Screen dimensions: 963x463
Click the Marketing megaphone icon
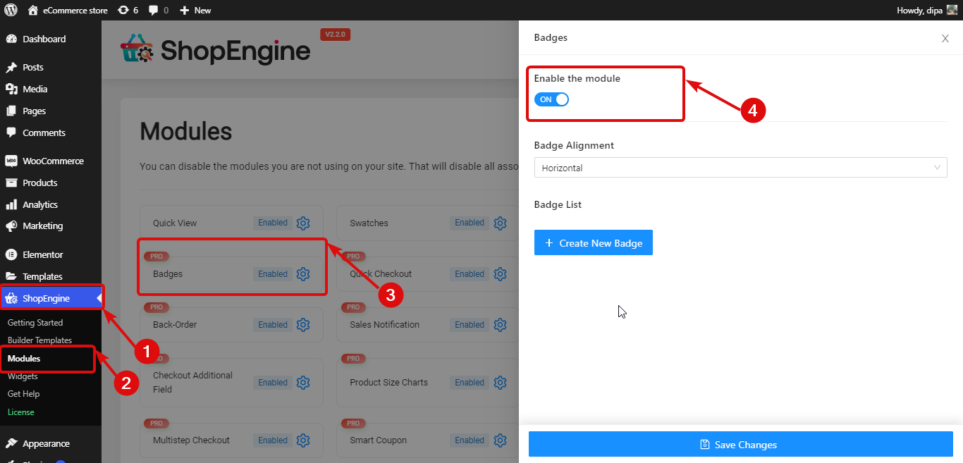[x=11, y=226]
